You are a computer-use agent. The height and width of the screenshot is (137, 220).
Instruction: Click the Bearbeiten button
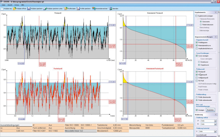[210, 110]
